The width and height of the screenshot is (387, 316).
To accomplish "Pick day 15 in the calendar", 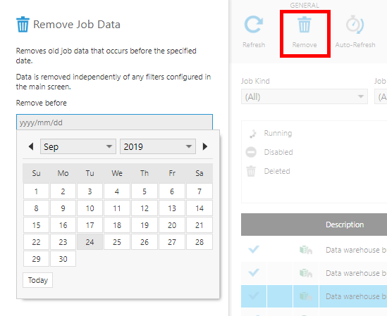I will [x=36, y=225].
